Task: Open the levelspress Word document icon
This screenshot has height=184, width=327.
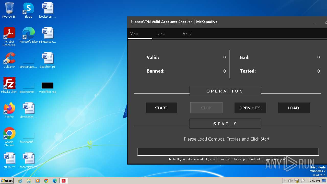Action: pos(47,10)
